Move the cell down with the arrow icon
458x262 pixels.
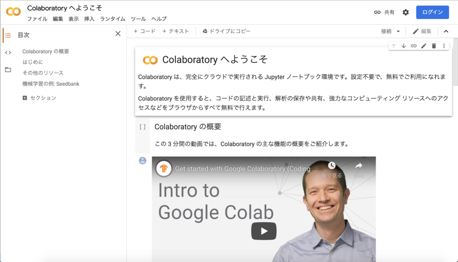click(404, 46)
